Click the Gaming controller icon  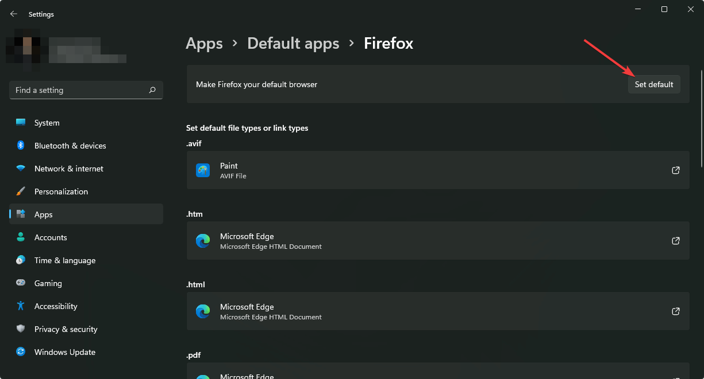click(21, 283)
